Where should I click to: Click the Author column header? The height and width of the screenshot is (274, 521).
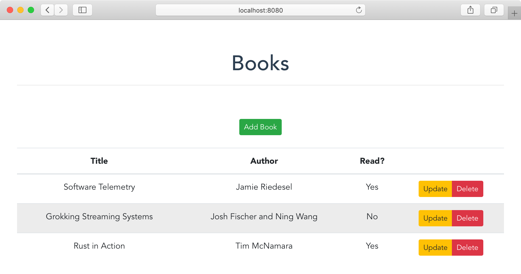coord(264,161)
